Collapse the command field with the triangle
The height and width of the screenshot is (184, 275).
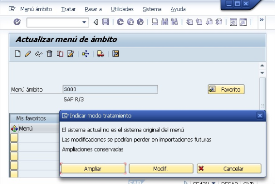96,22
